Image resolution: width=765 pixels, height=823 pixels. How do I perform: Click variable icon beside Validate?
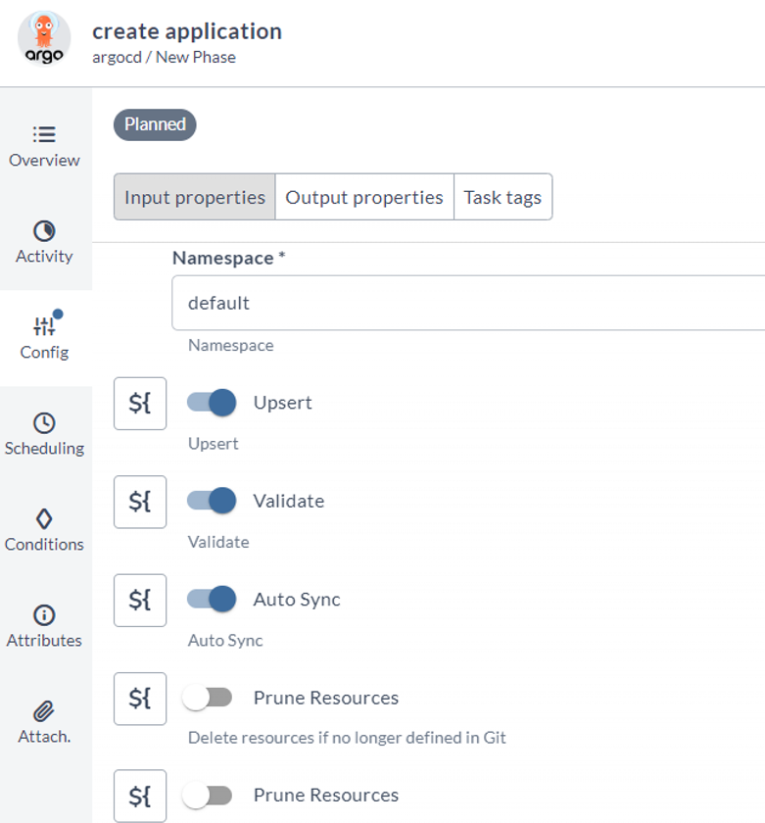(x=140, y=501)
